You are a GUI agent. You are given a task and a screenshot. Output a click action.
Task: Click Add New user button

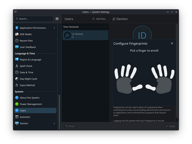[99, 19]
